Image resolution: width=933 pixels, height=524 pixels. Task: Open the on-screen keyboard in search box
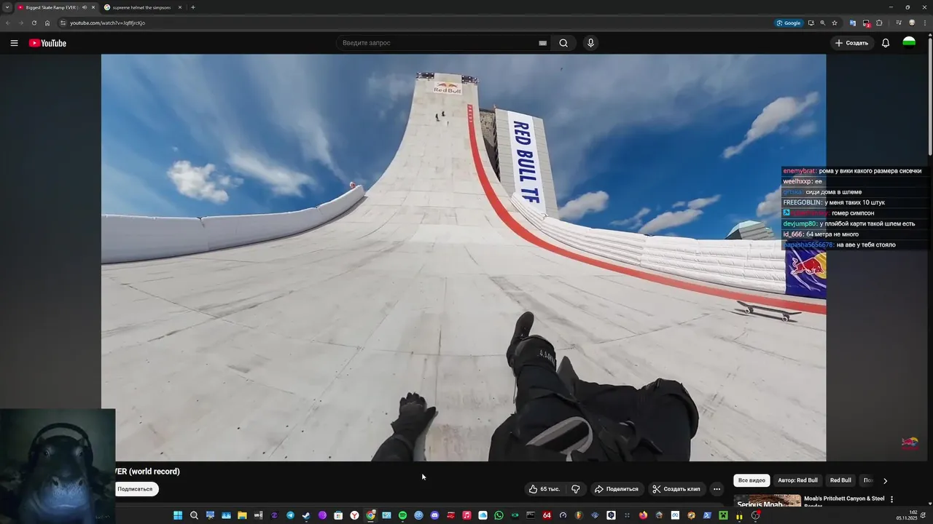pyautogui.click(x=542, y=43)
